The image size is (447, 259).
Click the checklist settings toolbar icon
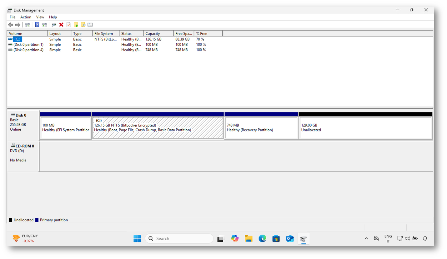click(90, 25)
